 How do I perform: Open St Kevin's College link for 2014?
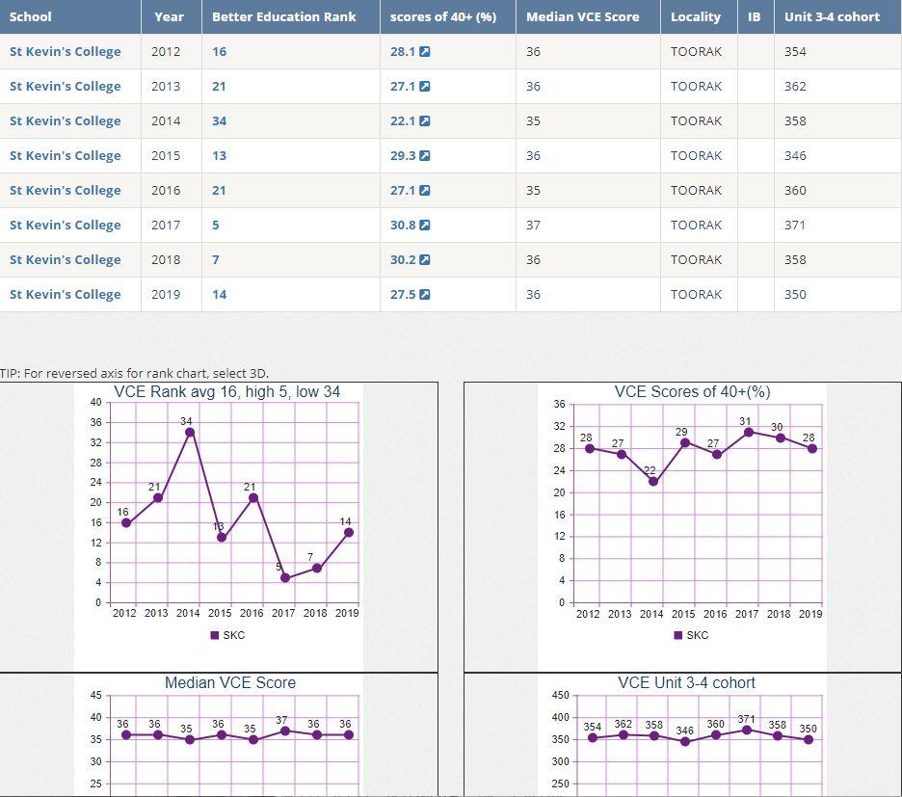click(x=65, y=120)
